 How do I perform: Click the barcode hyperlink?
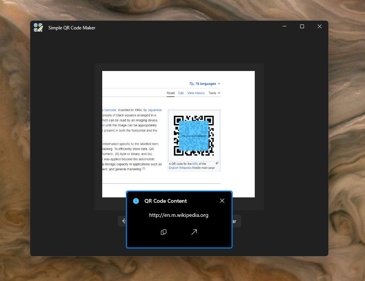click(110, 110)
